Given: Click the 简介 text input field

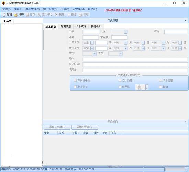Looking at the screenshot, I should click(135, 59).
